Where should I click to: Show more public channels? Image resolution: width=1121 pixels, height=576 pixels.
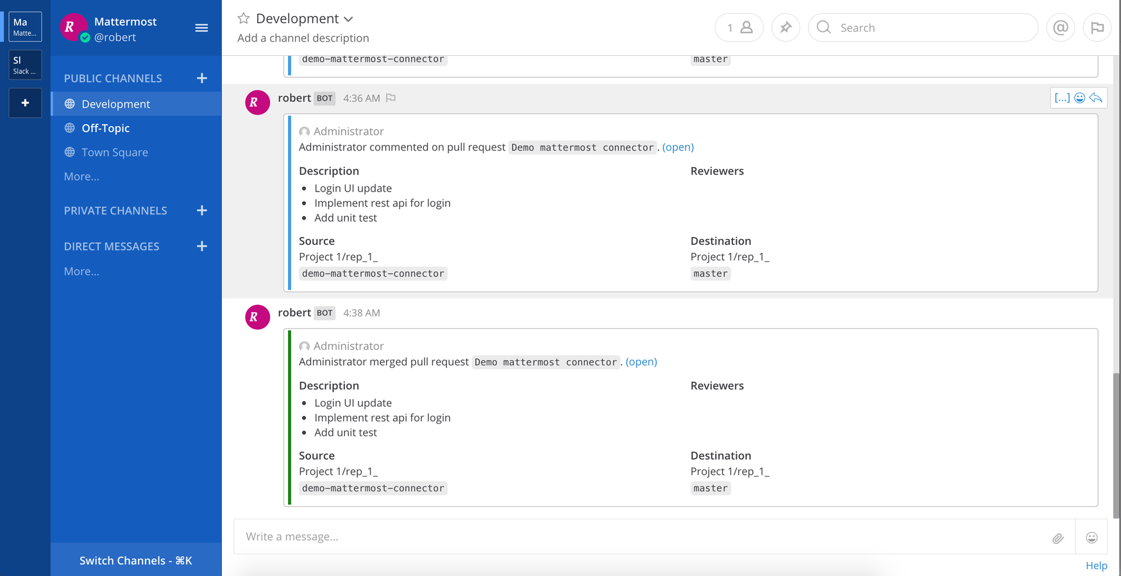point(81,176)
